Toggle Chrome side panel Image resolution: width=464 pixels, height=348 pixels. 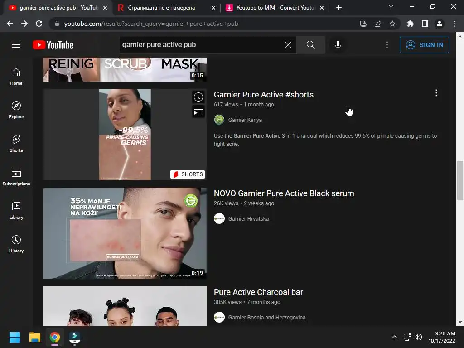(425, 24)
